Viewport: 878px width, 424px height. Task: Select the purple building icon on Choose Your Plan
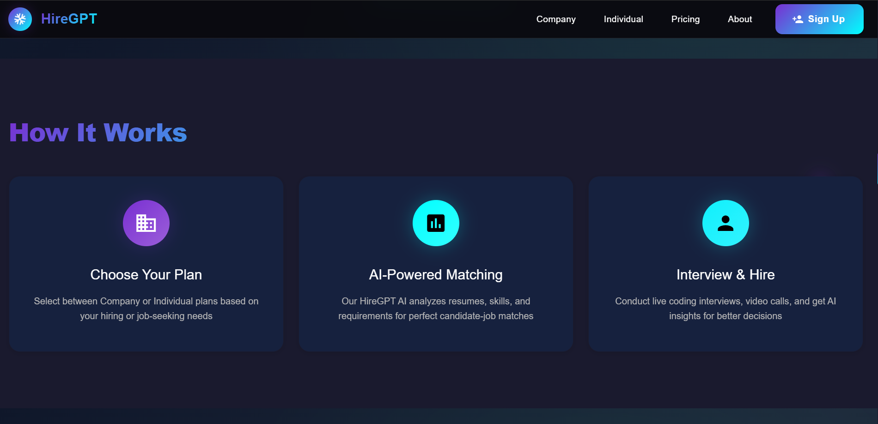coord(146,223)
